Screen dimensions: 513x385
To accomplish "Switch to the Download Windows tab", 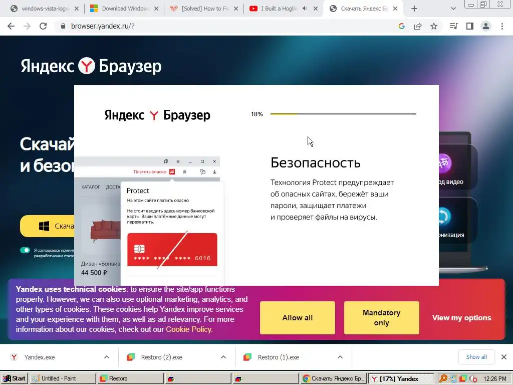I will click(x=124, y=9).
